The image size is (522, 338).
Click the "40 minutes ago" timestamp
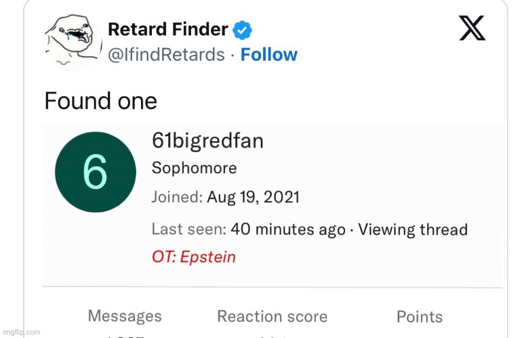(288, 229)
